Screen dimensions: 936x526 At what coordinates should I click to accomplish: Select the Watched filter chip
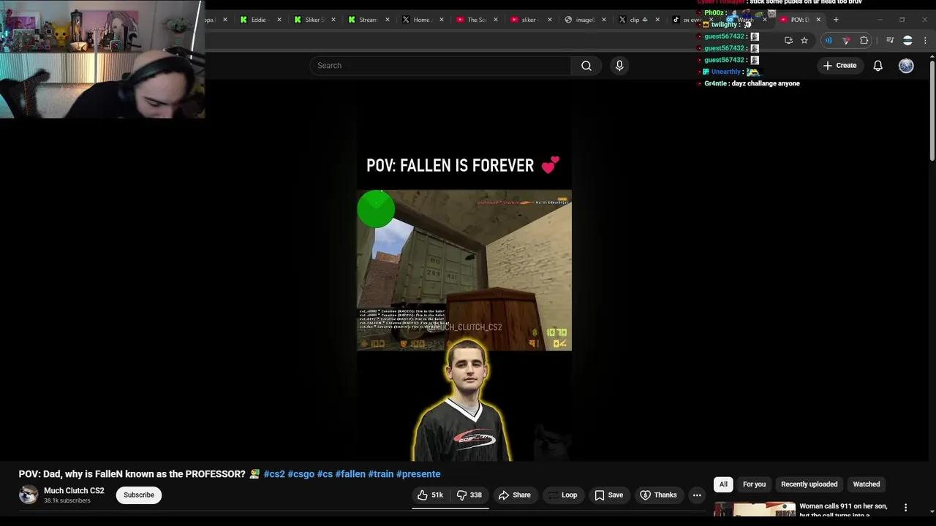pos(867,484)
